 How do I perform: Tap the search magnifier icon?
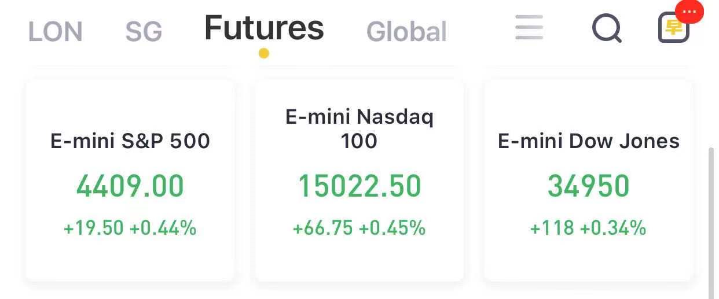point(607,28)
